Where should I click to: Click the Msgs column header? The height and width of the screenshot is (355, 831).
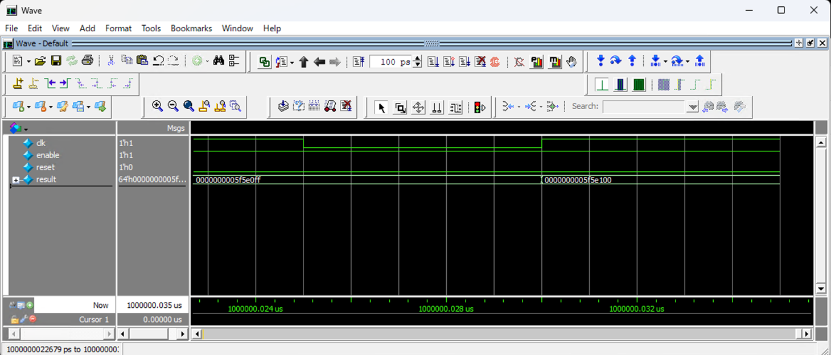[175, 128]
